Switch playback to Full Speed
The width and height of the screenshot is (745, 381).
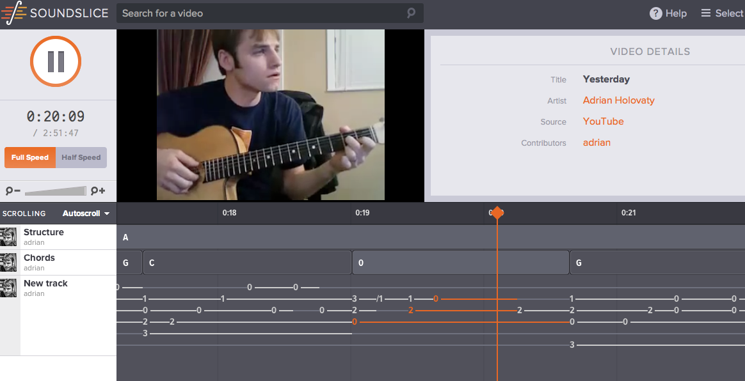click(x=30, y=158)
